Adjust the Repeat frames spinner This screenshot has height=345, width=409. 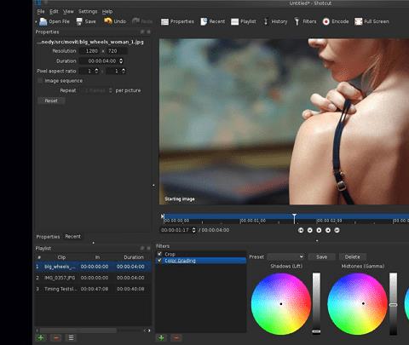tap(110, 90)
